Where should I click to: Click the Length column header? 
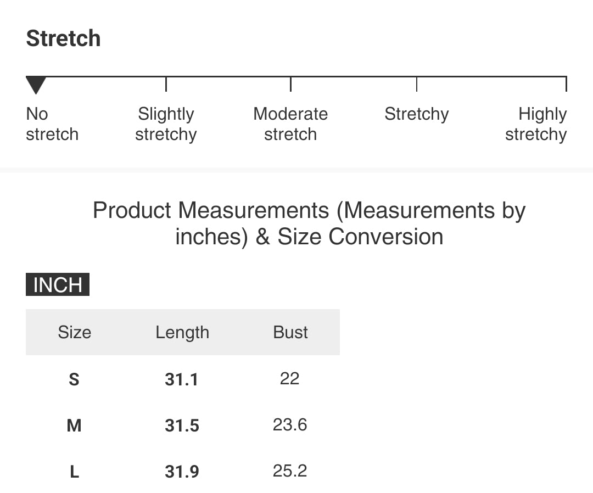coord(182,332)
